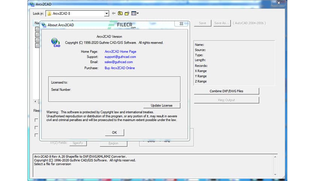Click the first file icon in list

(37, 29)
